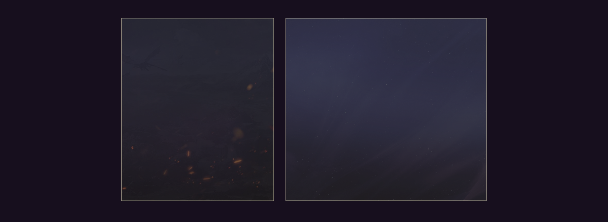Click the pair of small sparks by the embers panel edge
The image size is (608, 222).
point(265,151)
